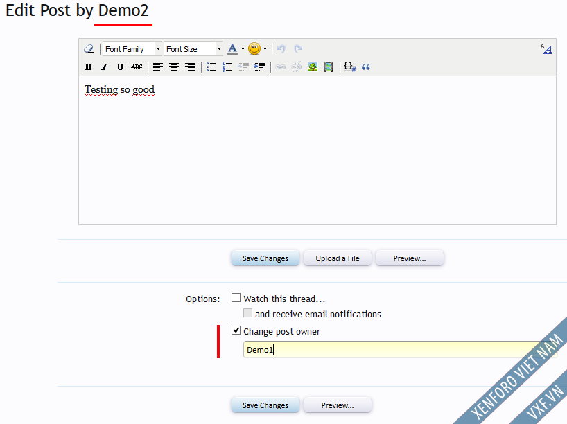Click the insert image icon
Image resolution: width=567 pixels, height=424 pixels.
[313, 67]
